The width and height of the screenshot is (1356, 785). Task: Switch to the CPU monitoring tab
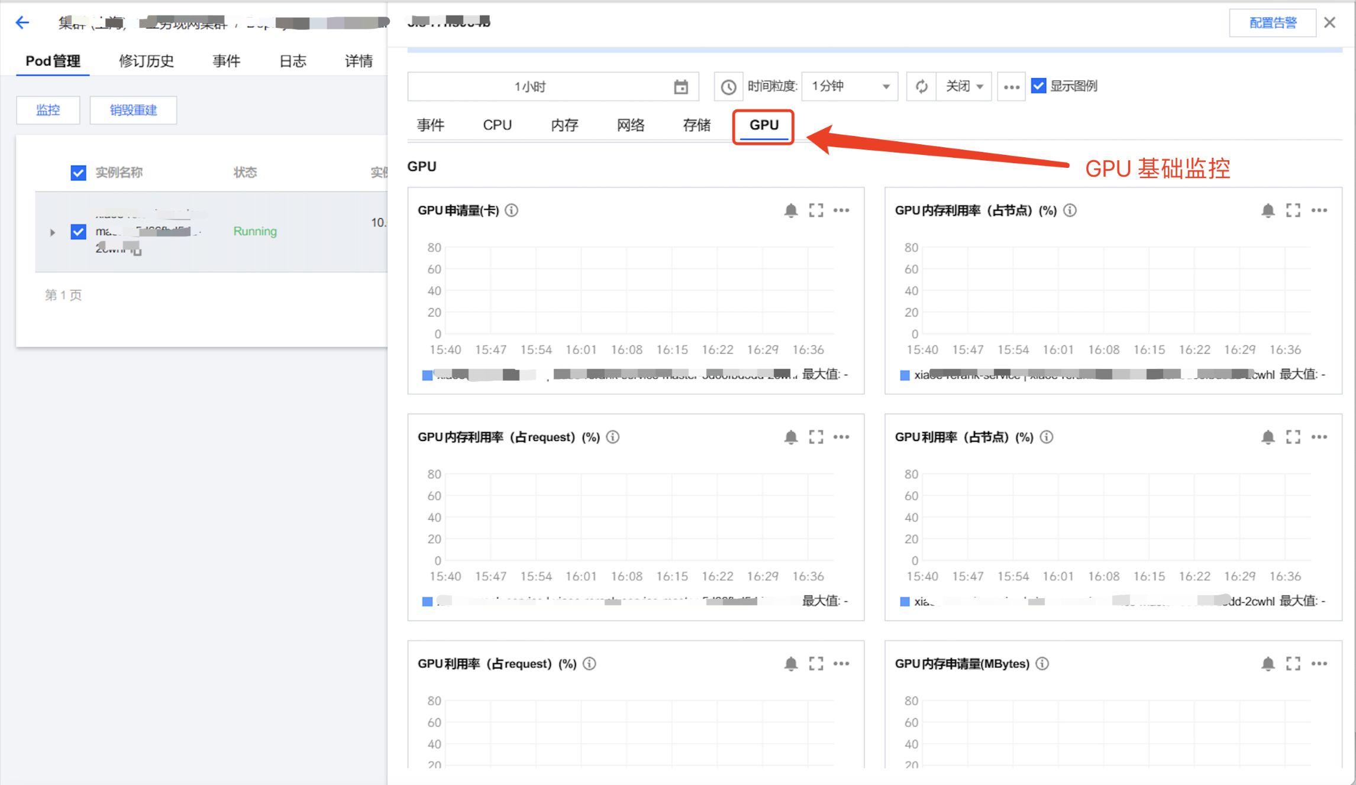(x=497, y=125)
